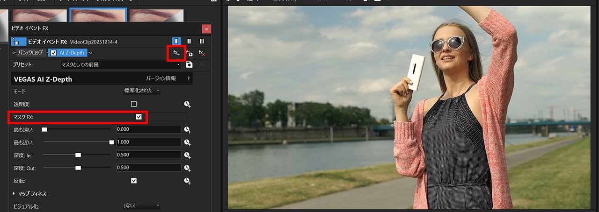The width and height of the screenshot is (599, 212).
Task: Open the プリセット dropdown list
Action: point(121,64)
